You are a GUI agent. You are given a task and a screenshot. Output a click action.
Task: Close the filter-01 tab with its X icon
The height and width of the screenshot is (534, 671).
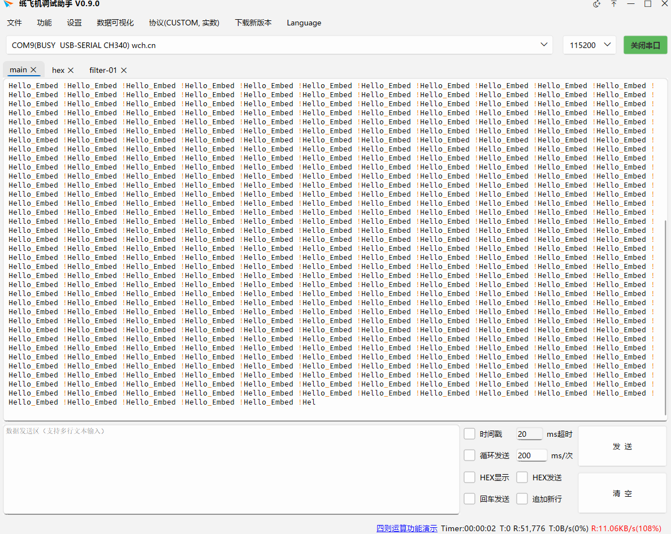pyautogui.click(x=124, y=70)
